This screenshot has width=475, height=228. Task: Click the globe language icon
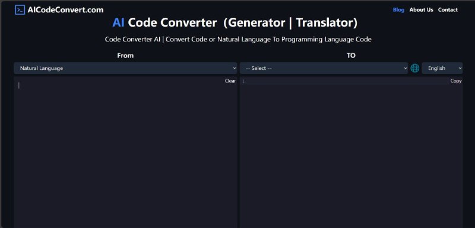[414, 68]
